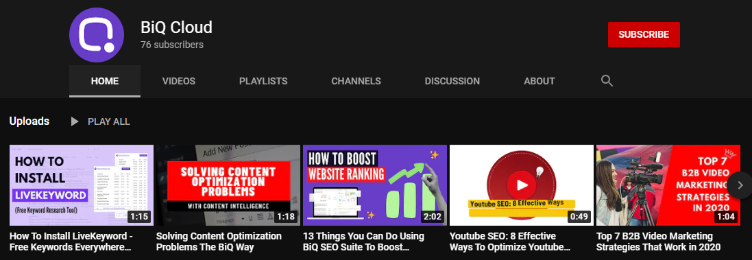Click the BiQ Cloud channel name

tap(176, 27)
